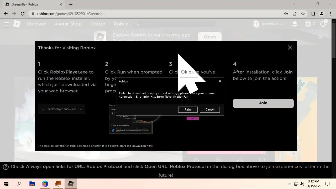This screenshot has height=189, width=336.
Task: Reload the browser page
Action: tap(23, 14)
